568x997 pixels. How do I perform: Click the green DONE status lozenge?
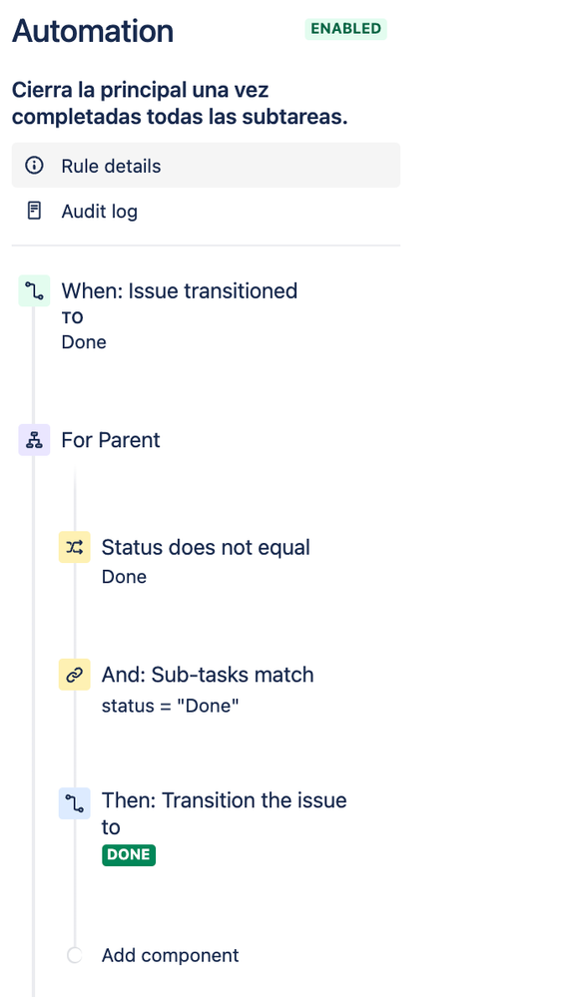[129, 854]
